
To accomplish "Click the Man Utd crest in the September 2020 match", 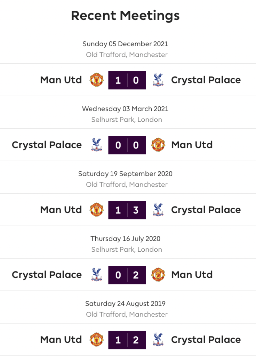I will pos(97,210).
